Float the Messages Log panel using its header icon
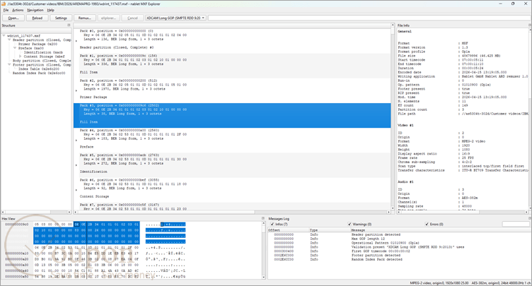The image size is (532, 286). click(x=530, y=219)
